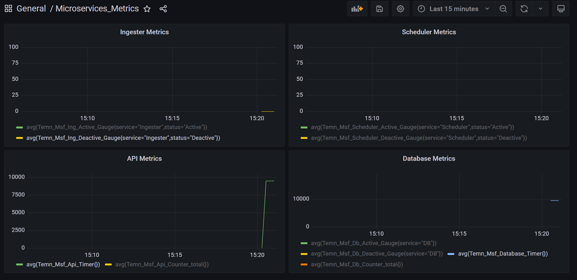Image resolution: width=577 pixels, height=280 pixels.
Task: Expand the refresh interval dropdown arrow
Action: (x=540, y=9)
